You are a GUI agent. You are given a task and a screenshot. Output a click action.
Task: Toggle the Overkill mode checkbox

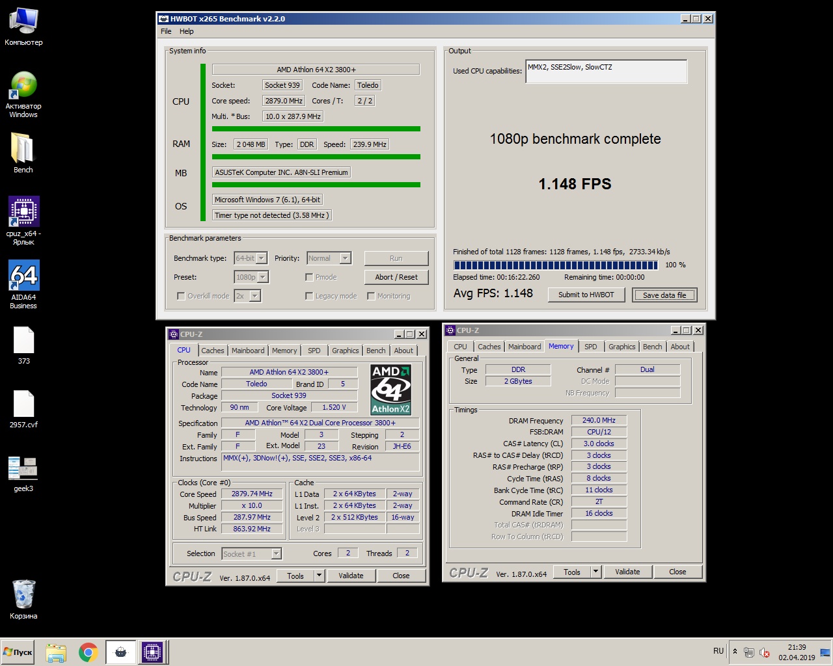(x=181, y=296)
